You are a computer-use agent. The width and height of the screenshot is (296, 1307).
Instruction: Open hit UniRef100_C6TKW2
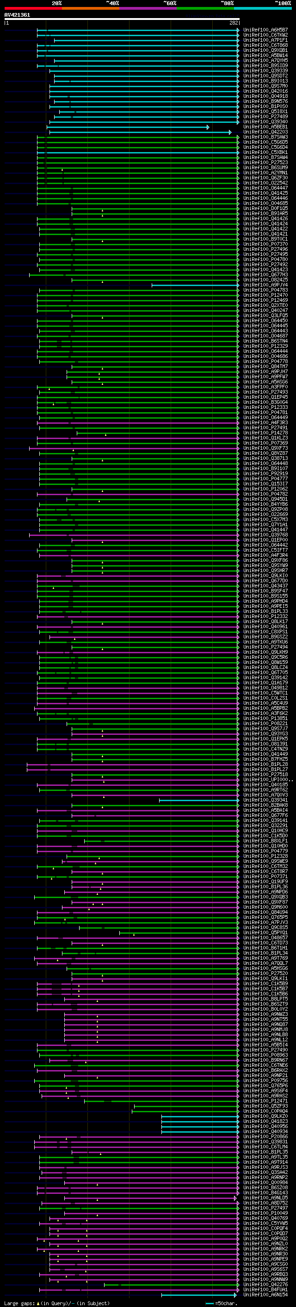265,35
